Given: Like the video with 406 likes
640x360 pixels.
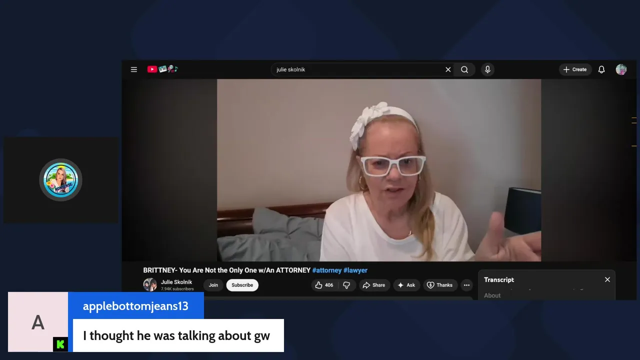Looking at the screenshot, I should coord(324,285).
